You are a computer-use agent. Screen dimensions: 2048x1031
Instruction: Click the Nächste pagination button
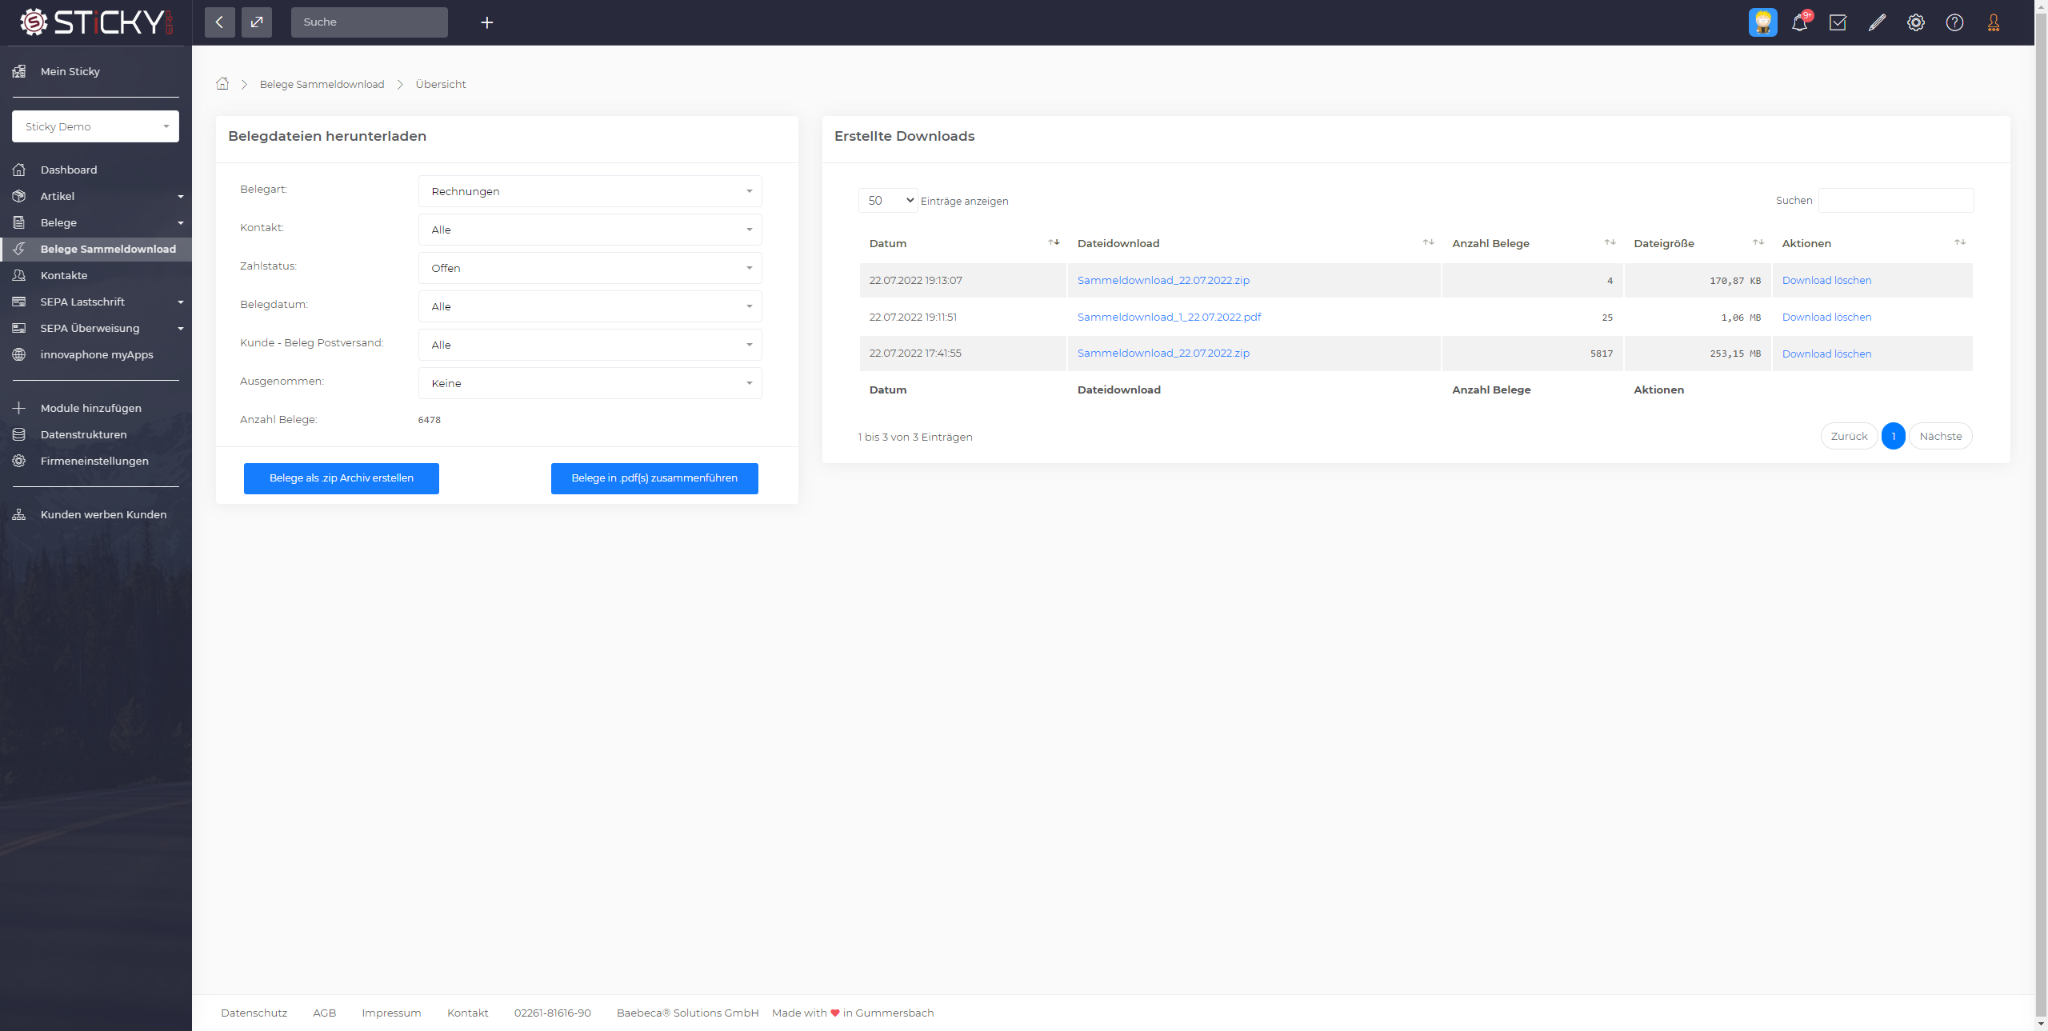(x=1940, y=436)
